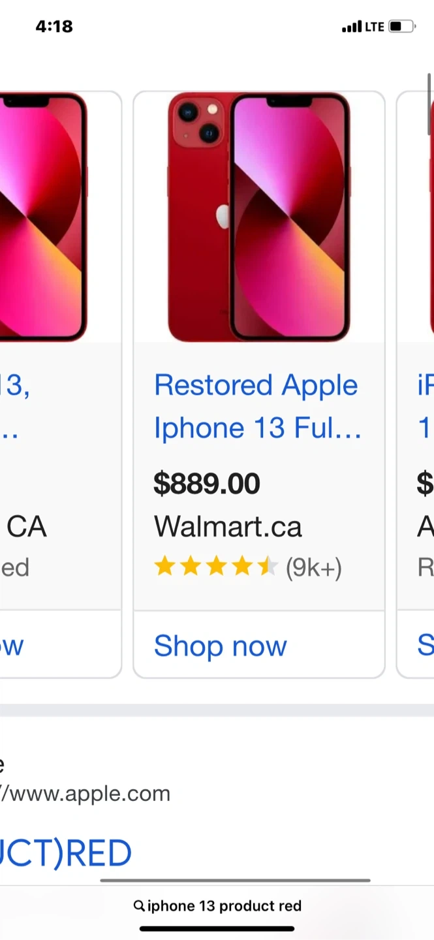Tap the 4:18 clock in status bar
This screenshot has width=434, height=940.
click(x=54, y=27)
